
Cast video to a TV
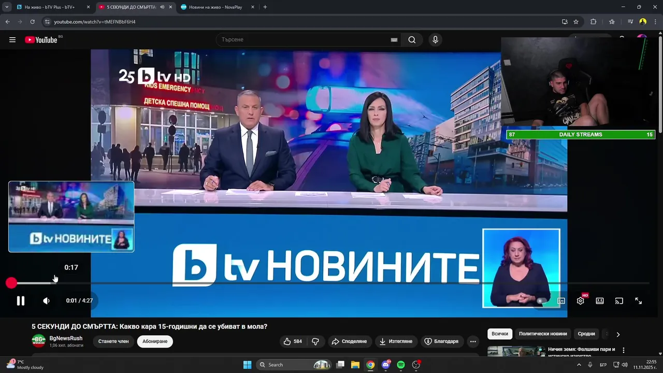(x=619, y=300)
